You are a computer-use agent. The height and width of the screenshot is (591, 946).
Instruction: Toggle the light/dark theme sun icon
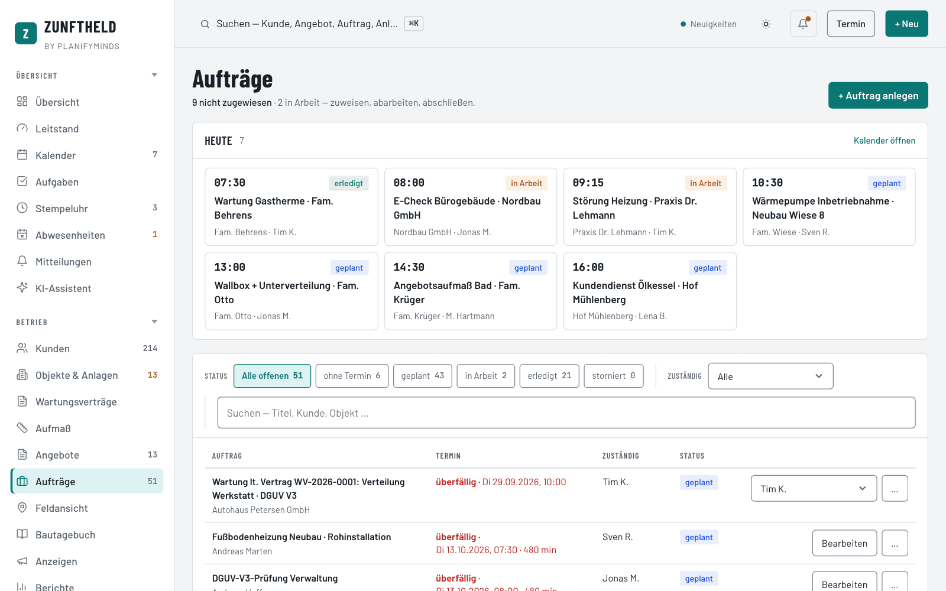click(x=766, y=24)
